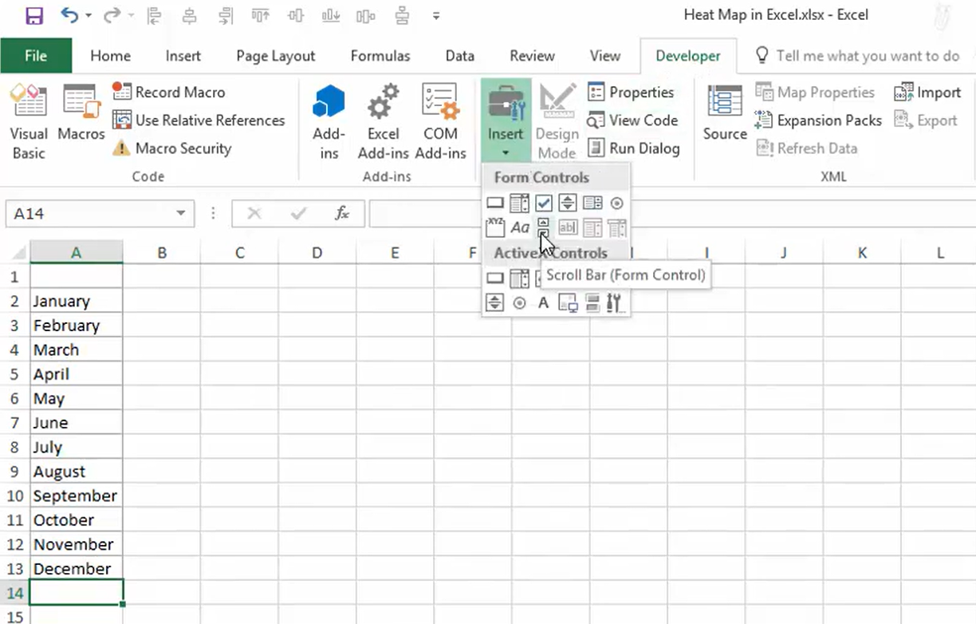This screenshot has width=976, height=624.
Task: Click Align Center in Quick Access Toolbar
Action: (190, 15)
